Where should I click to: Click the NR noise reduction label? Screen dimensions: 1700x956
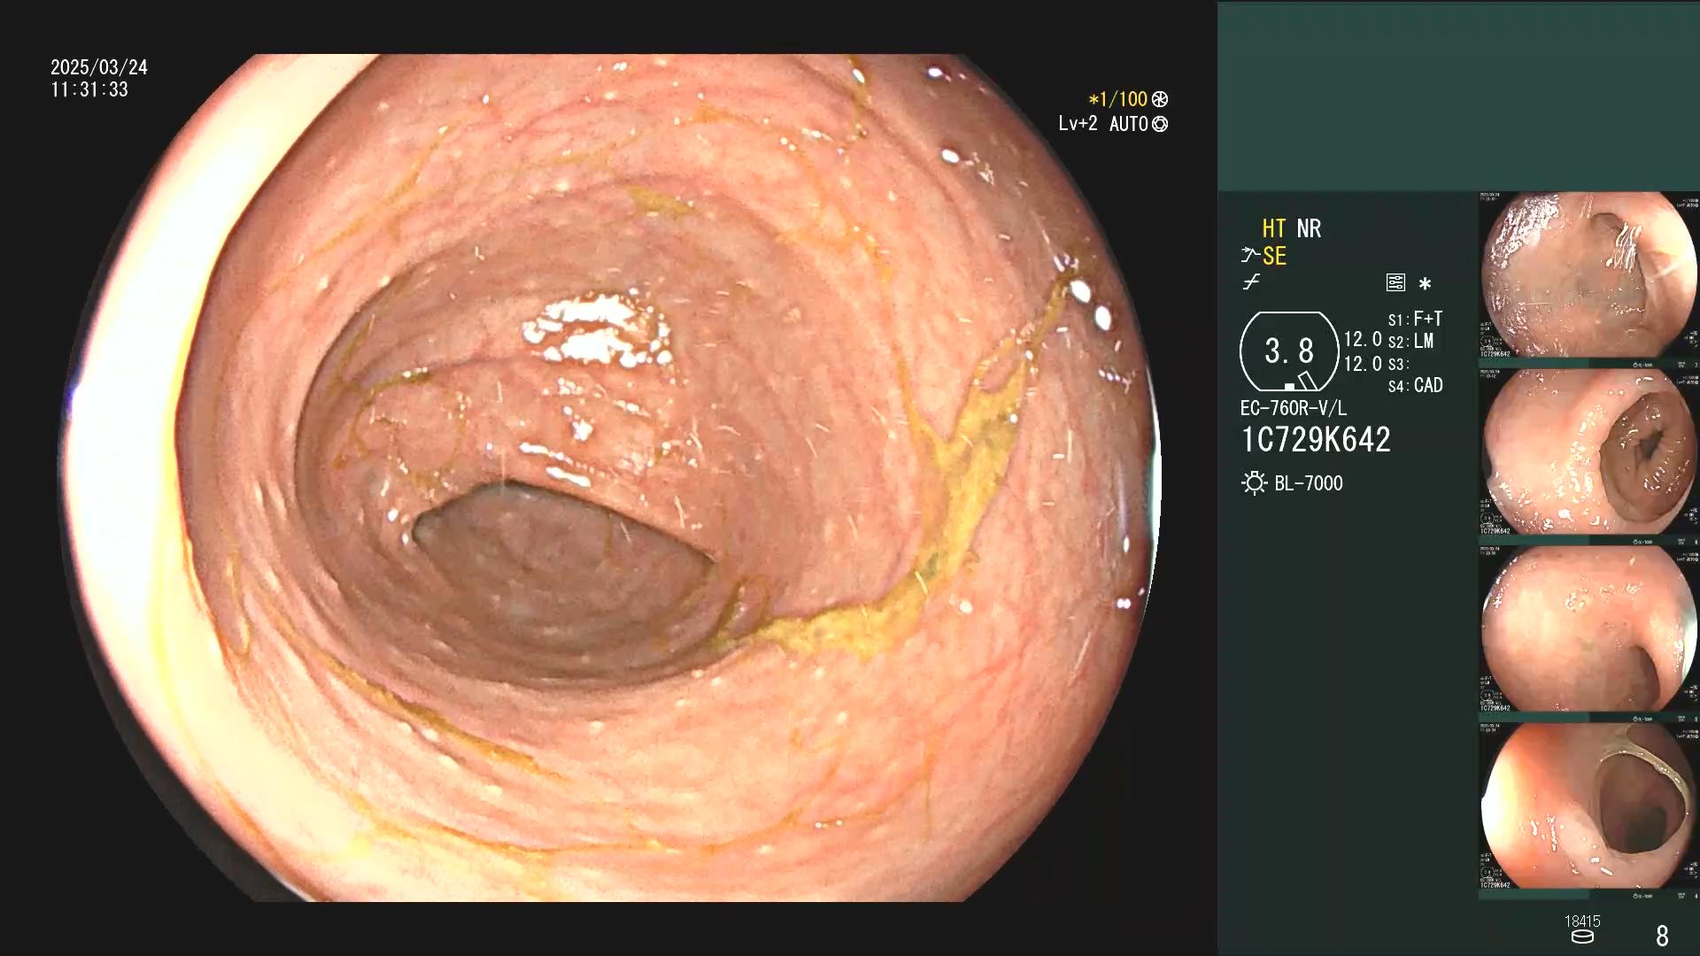pyautogui.click(x=1309, y=228)
